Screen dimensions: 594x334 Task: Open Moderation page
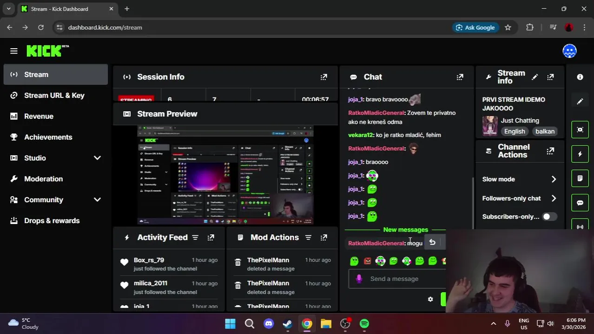(56, 179)
